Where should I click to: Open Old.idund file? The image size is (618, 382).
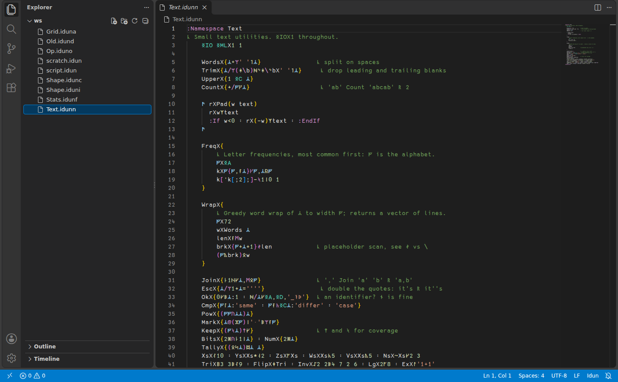pyautogui.click(x=87, y=42)
